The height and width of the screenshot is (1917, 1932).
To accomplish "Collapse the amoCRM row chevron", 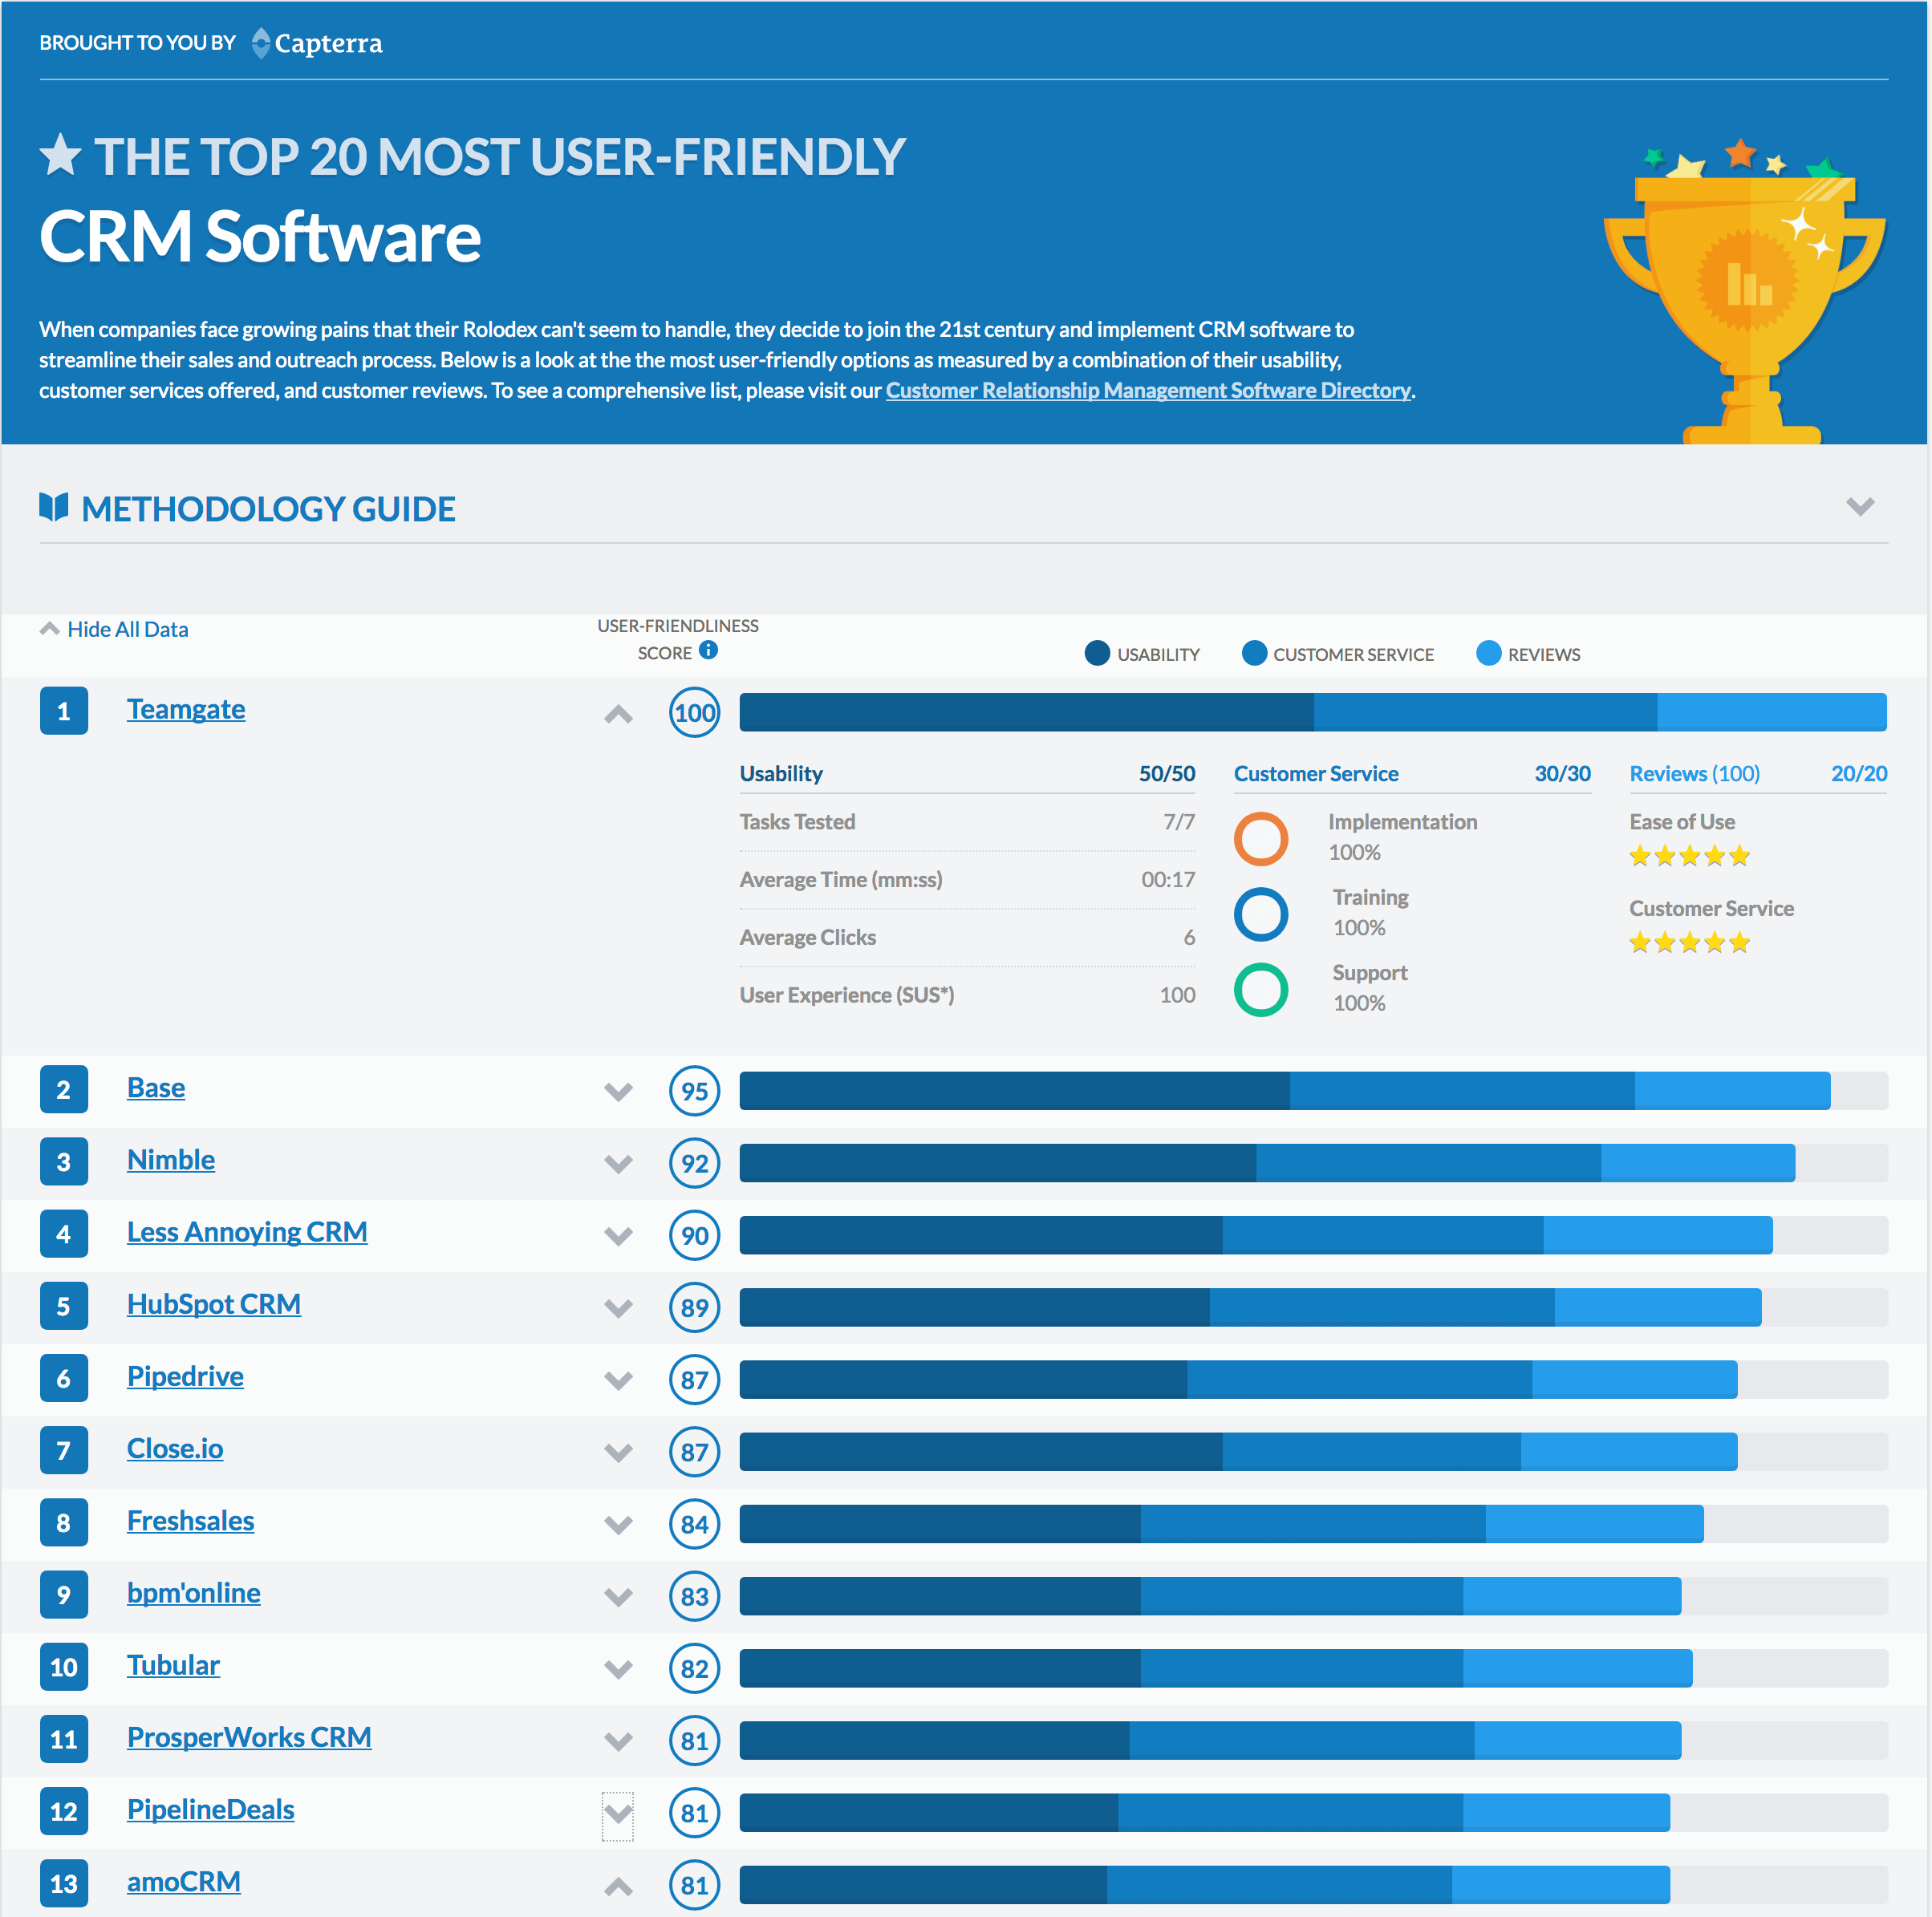I will point(618,1886).
